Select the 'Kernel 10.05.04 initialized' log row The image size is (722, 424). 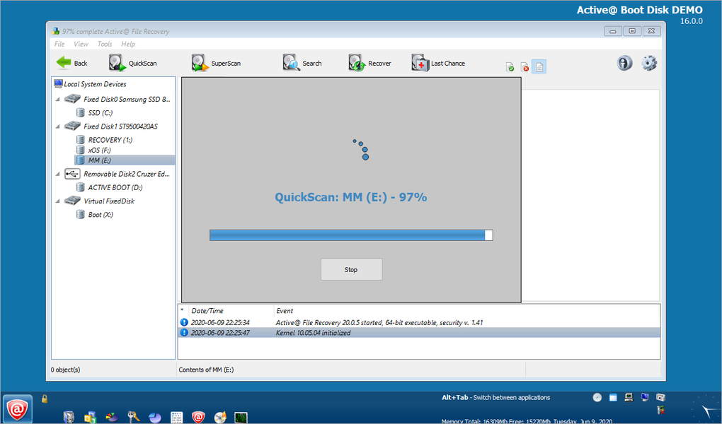[419, 333]
